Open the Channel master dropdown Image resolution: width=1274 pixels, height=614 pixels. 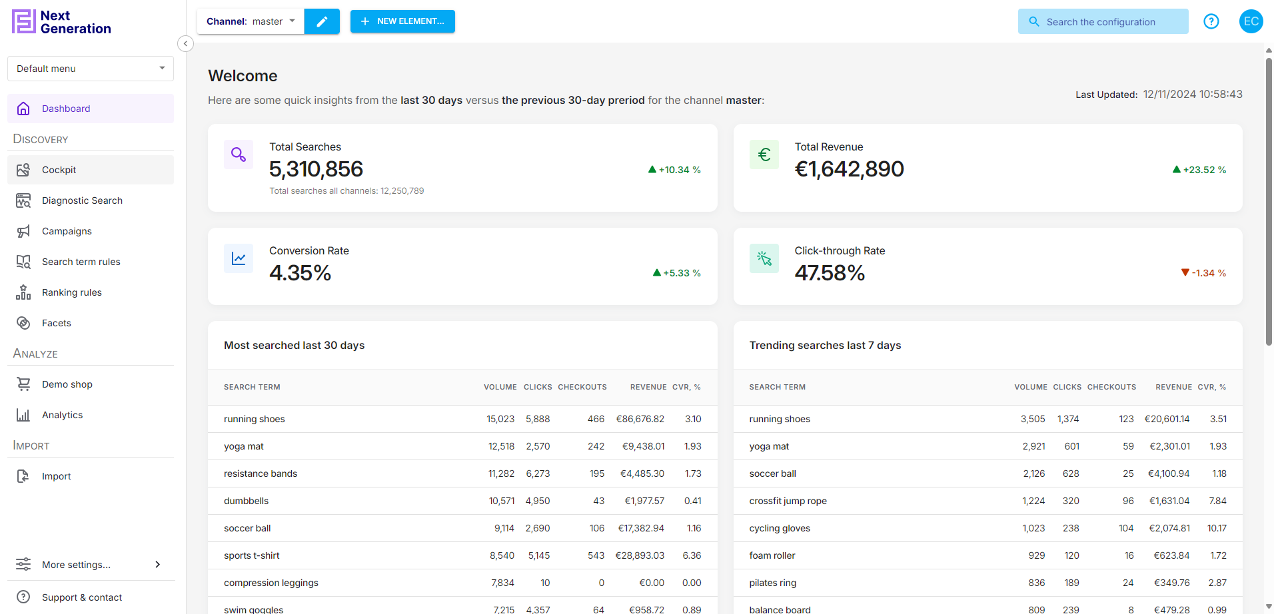coord(251,21)
